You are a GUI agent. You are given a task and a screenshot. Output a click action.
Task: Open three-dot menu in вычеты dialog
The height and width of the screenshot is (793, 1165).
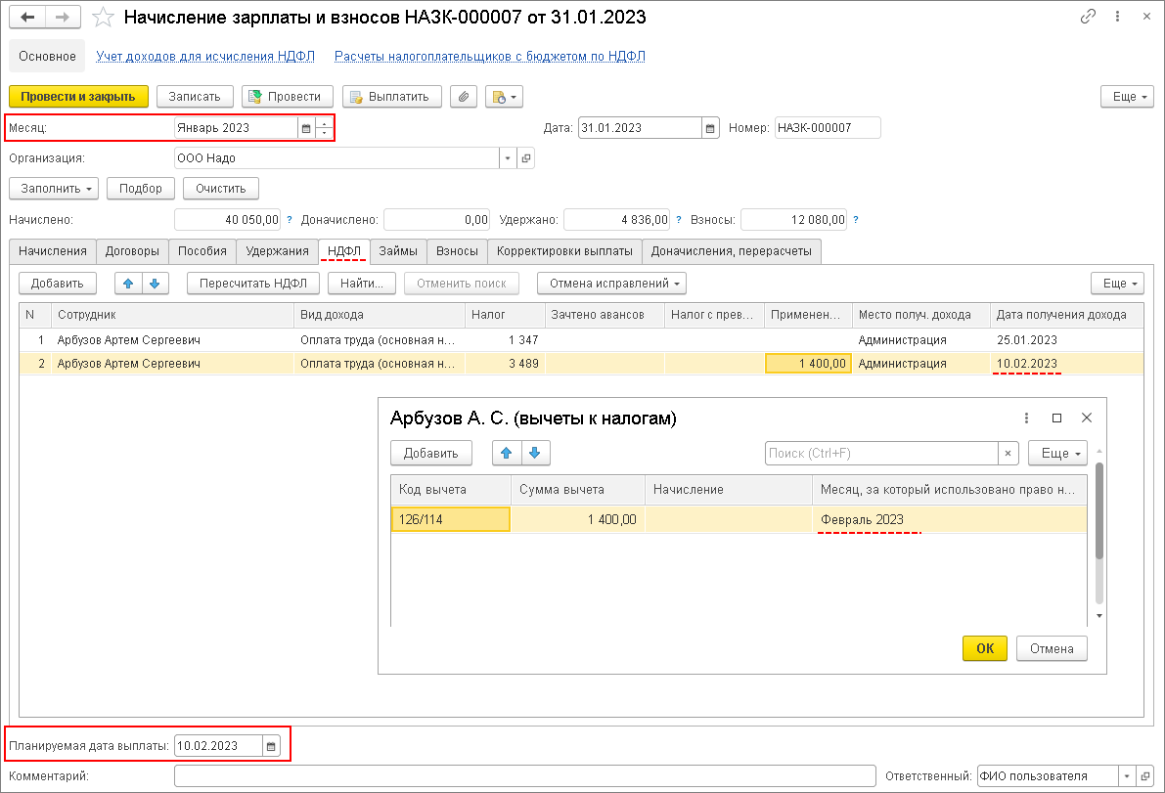(1027, 419)
